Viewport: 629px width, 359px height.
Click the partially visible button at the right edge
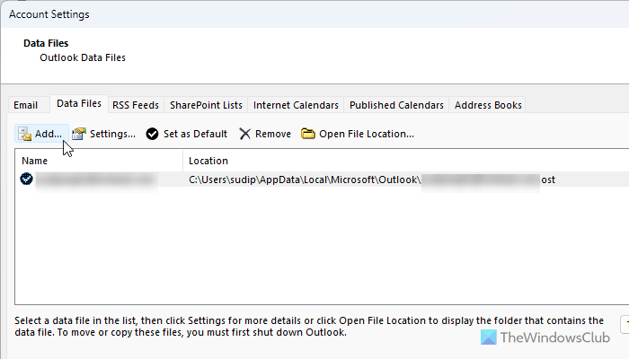point(625,323)
